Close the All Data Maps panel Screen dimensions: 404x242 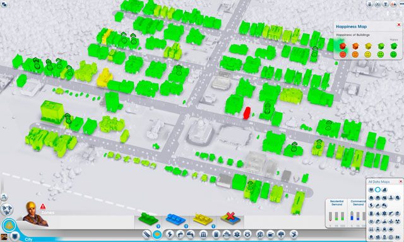pos(401,181)
